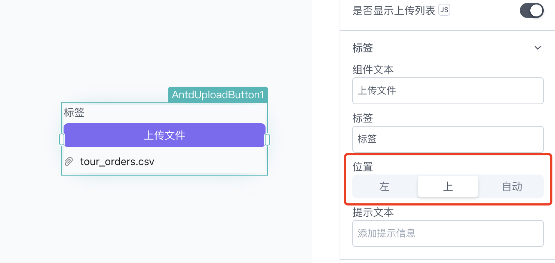555x263 pixels.
Task: Click the 标签 text input field
Action: pyautogui.click(x=448, y=139)
